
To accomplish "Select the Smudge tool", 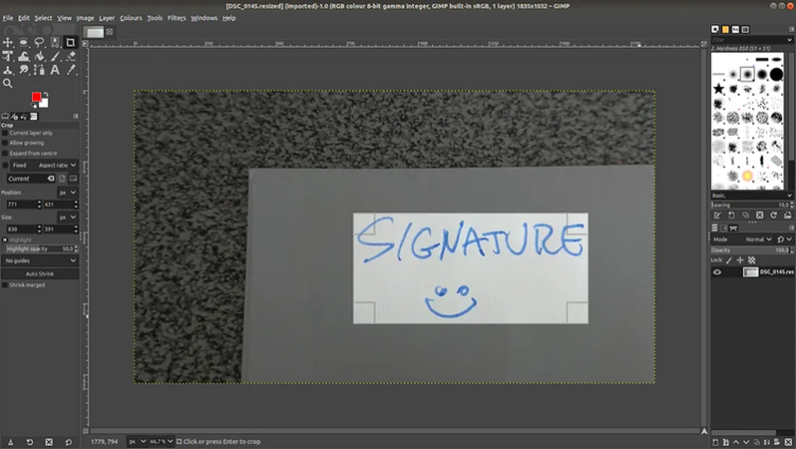I will (23, 70).
